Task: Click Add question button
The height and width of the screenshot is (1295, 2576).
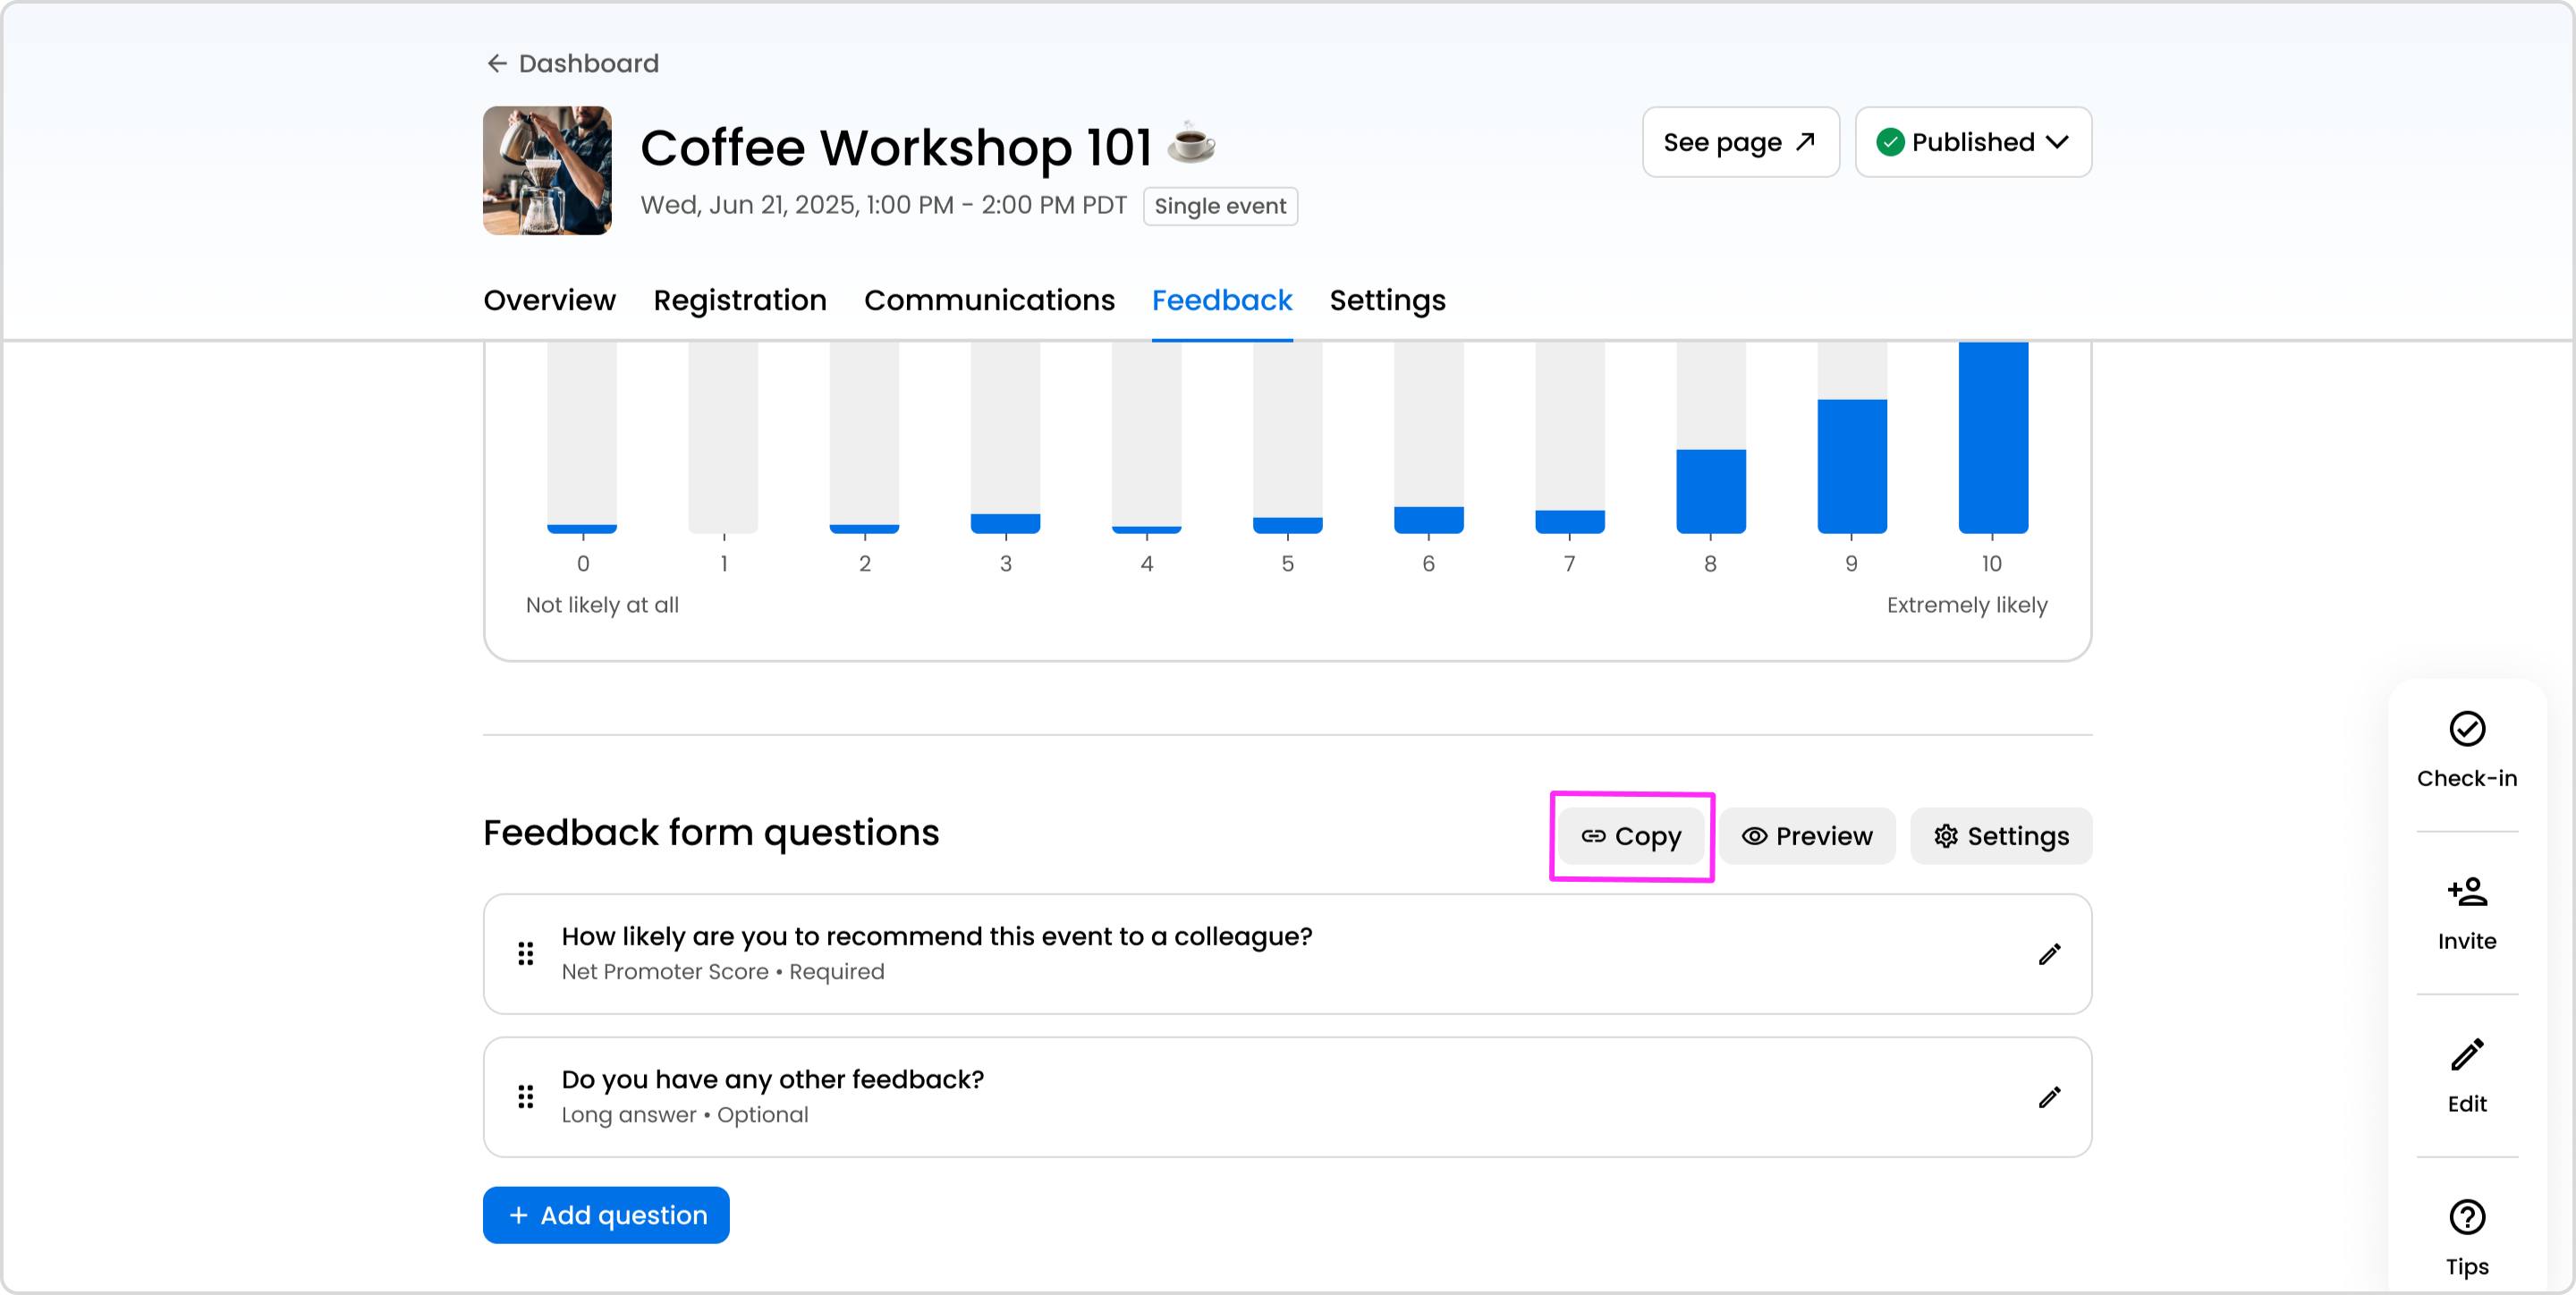Action: (x=606, y=1215)
